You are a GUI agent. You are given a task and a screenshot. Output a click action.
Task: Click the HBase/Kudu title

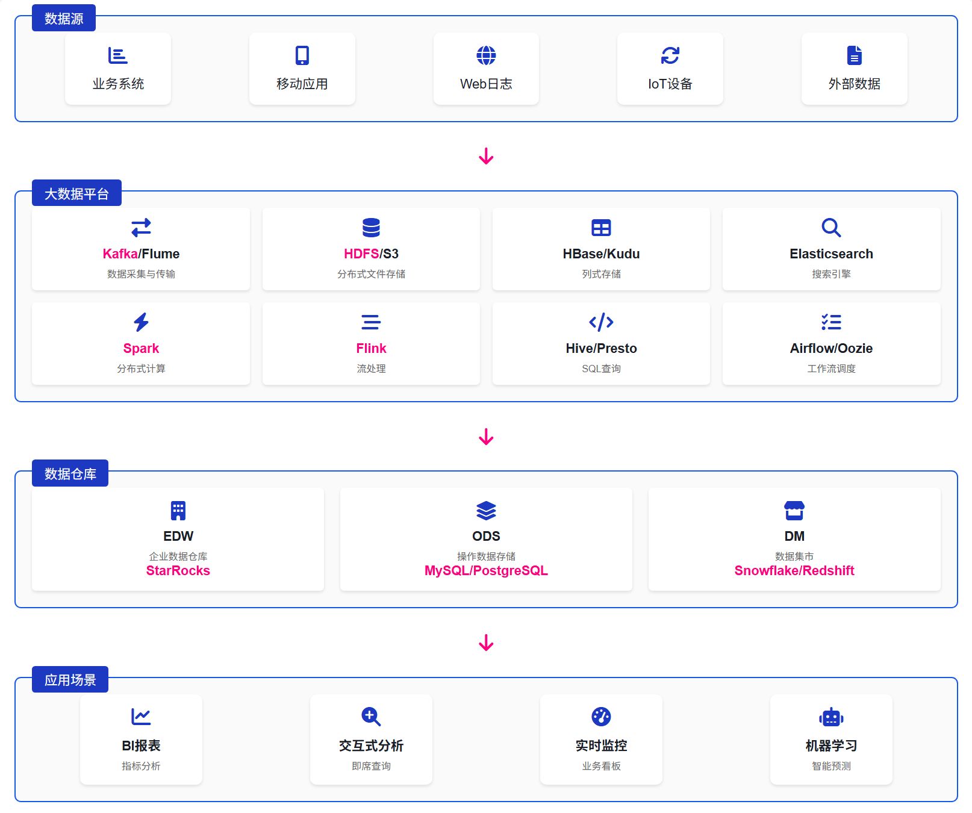pos(601,254)
